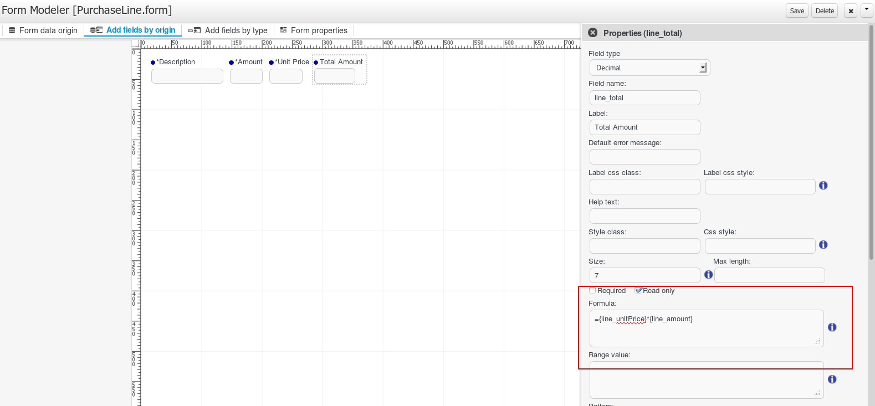Click the X close button in header
The width and height of the screenshot is (875, 406).
(851, 11)
